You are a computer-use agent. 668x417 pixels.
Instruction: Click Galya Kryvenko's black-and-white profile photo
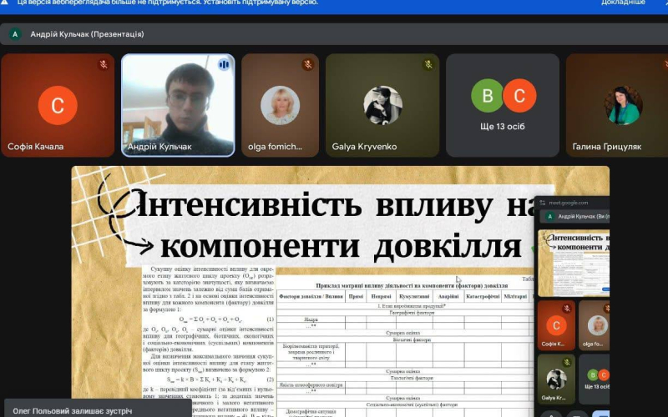[382, 105]
